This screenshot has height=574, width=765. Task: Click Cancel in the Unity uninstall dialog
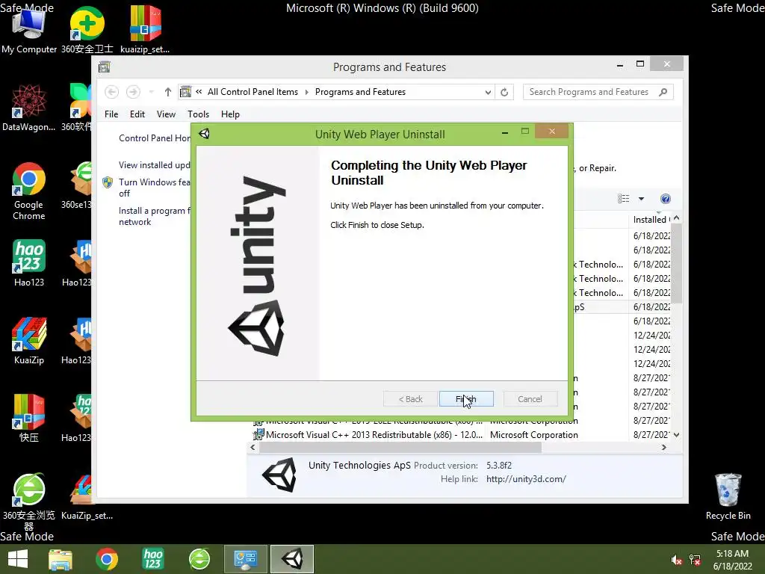pyautogui.click(x=530, y=399)
